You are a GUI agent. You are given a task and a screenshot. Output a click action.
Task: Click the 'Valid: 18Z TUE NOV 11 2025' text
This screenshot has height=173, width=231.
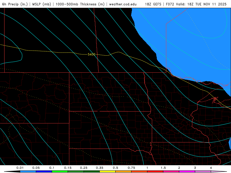coord(201,4)
